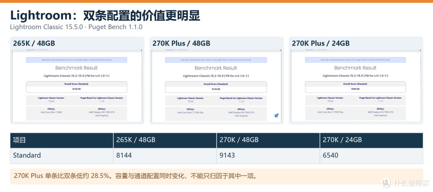Image resolution: width=433 pixels, height=192 pixels.
Task: Select the 270K Plus / 24GB card heading
Action: point(321,43)
